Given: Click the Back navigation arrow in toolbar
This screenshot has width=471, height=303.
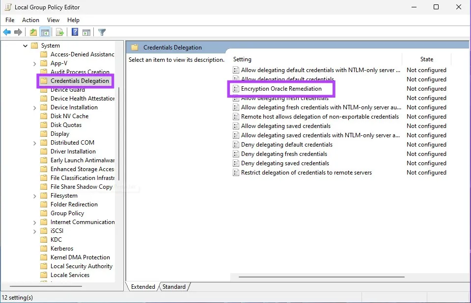Looking at the screenshot, I should 7,32.
